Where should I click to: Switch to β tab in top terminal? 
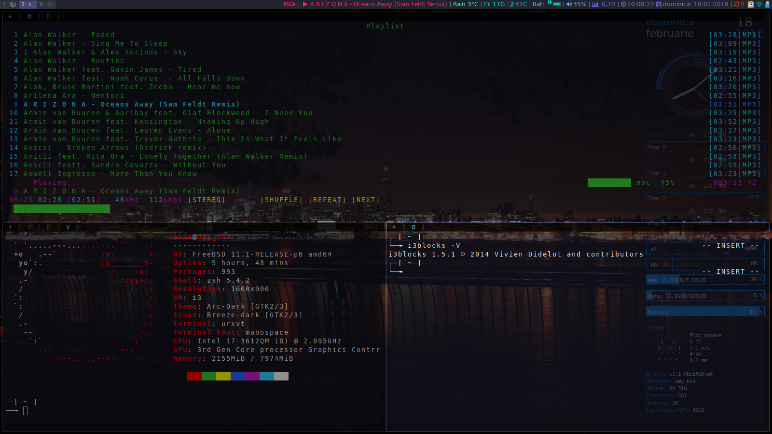pos(48,16)
